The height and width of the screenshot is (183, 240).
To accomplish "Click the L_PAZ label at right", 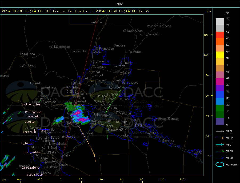I will (198, 152).
